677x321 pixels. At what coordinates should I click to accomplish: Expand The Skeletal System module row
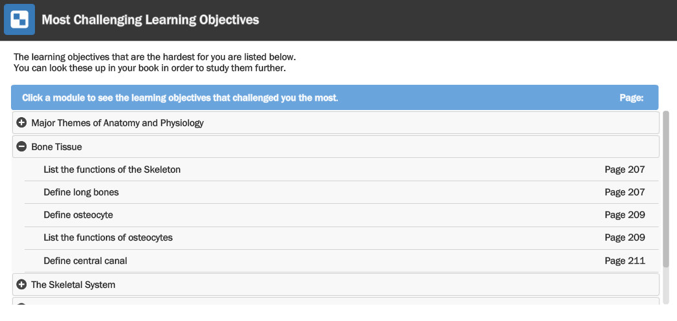pyautogui.click(x=335, y=285)
